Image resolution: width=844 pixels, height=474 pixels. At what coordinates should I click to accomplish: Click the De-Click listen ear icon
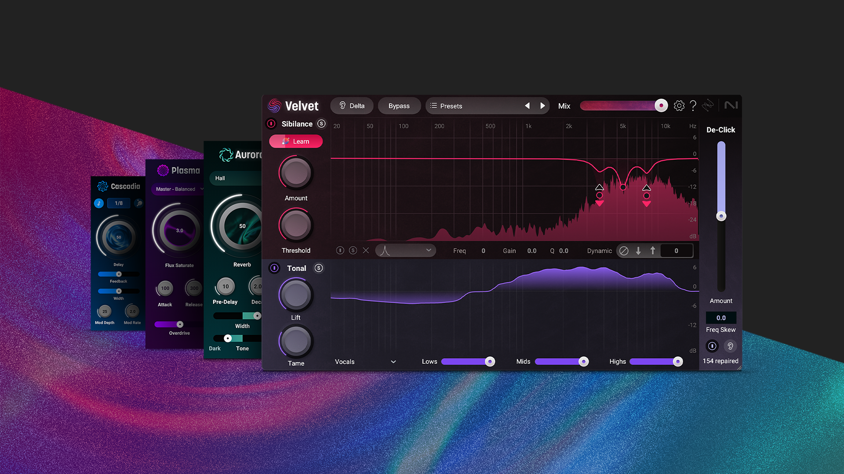tap(730, 346)
